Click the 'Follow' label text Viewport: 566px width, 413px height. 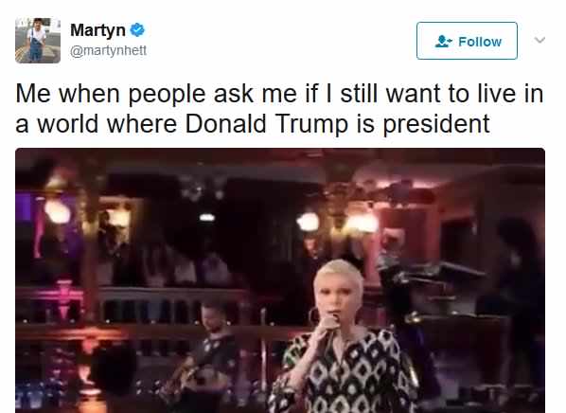(x=480, y=42)
